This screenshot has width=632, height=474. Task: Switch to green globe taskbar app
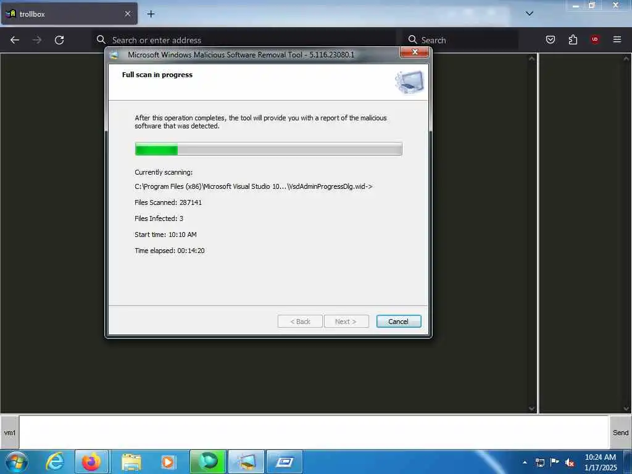click(x=207, y=462)
